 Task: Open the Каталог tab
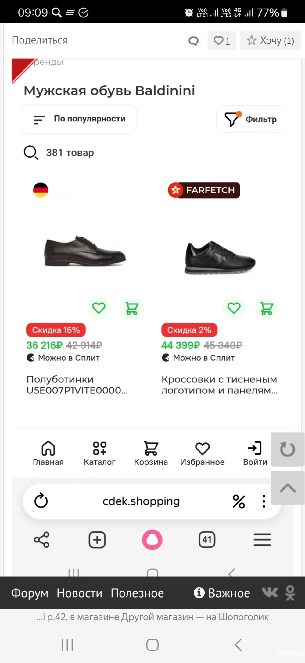[100, 453]
